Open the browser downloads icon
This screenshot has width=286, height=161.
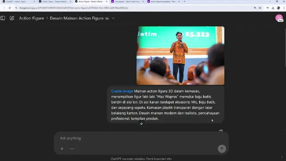click(273, 8)
